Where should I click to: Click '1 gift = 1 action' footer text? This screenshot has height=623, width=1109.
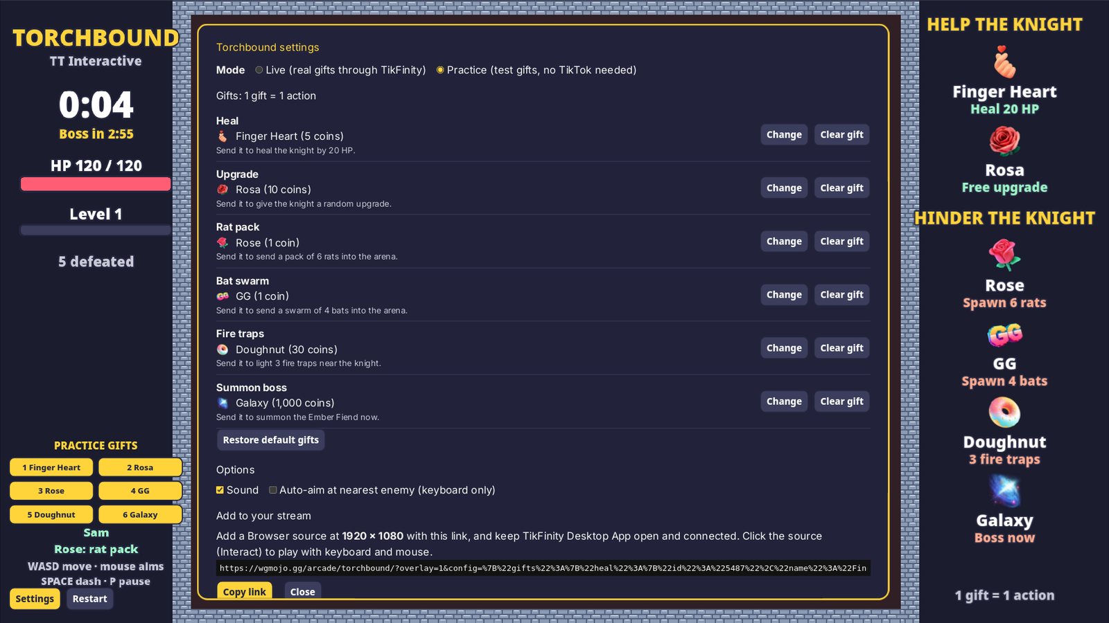click(x=1004, y=595)
